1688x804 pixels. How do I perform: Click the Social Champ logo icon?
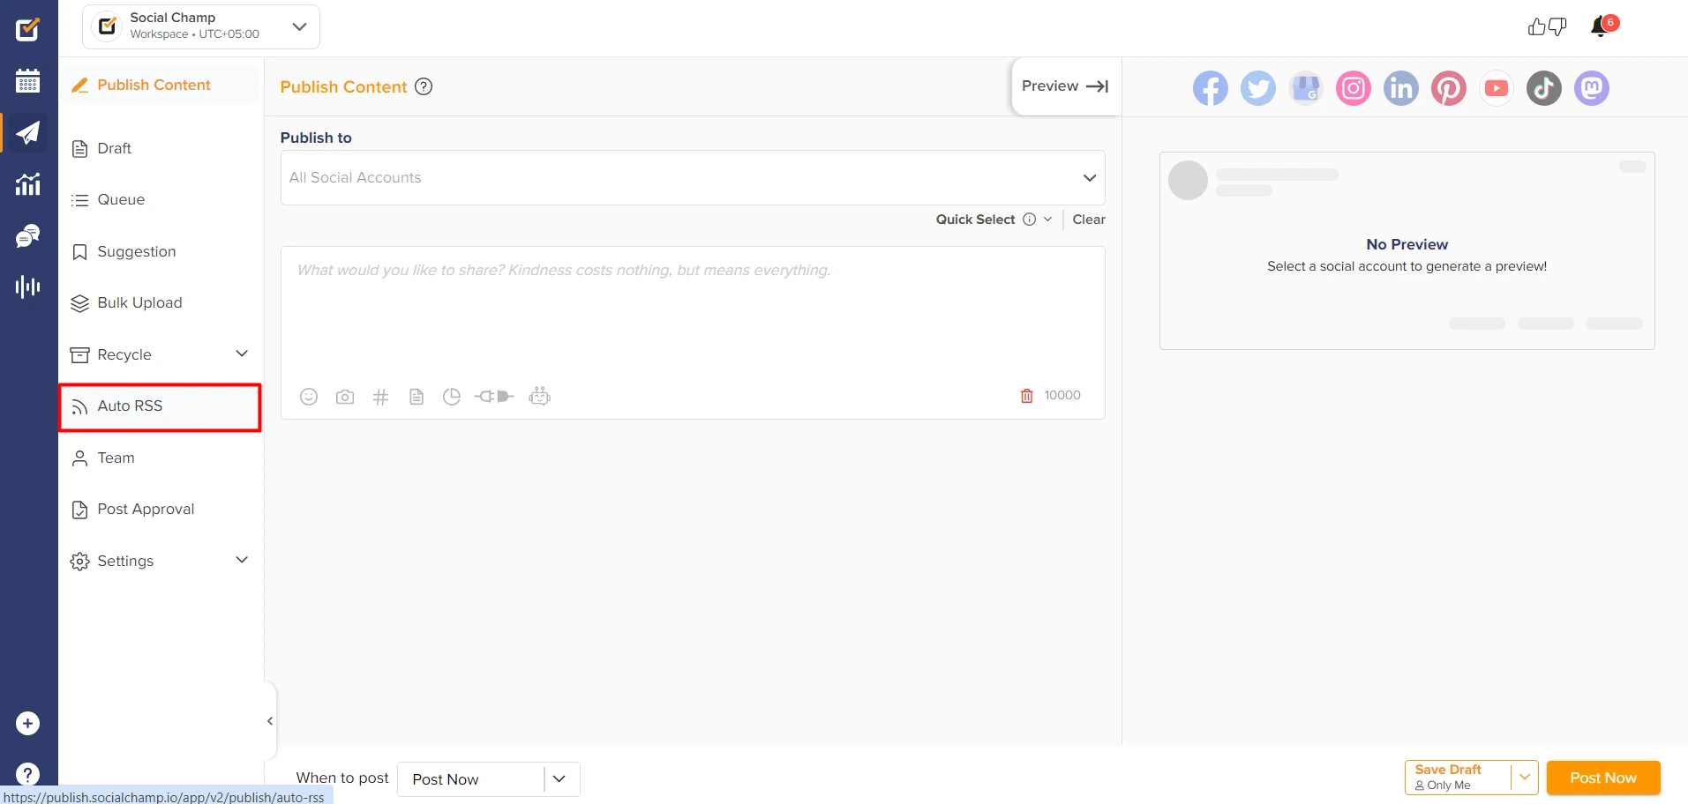27,29
